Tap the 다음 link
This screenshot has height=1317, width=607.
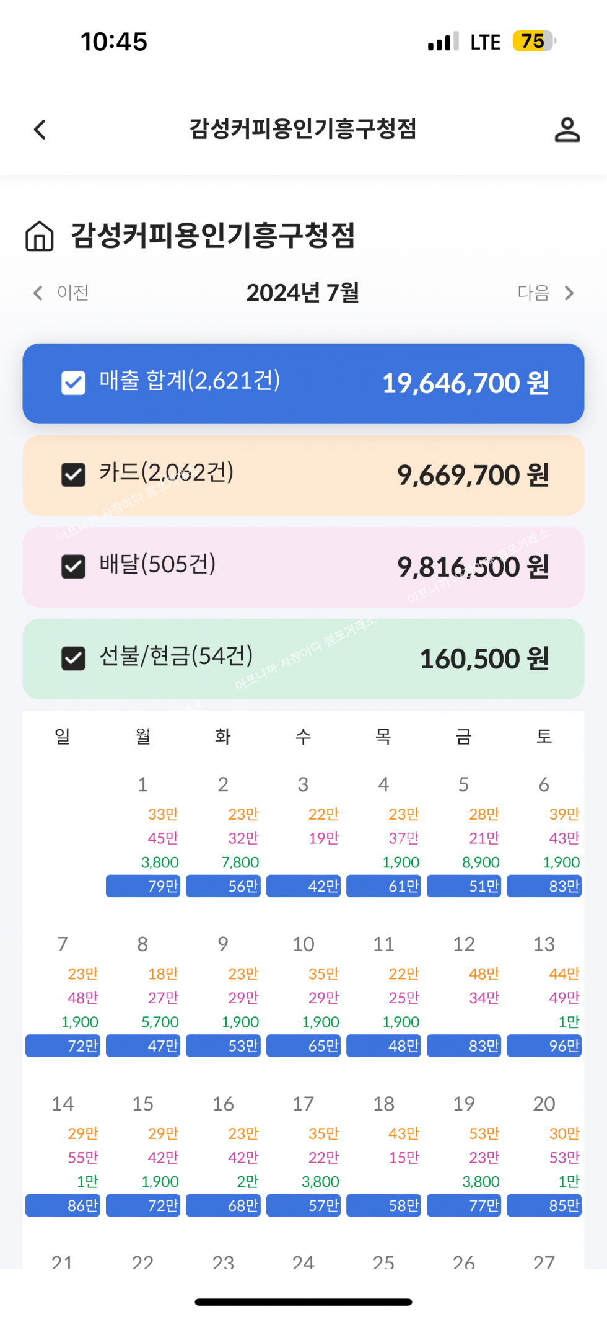(x=533, y=293)
